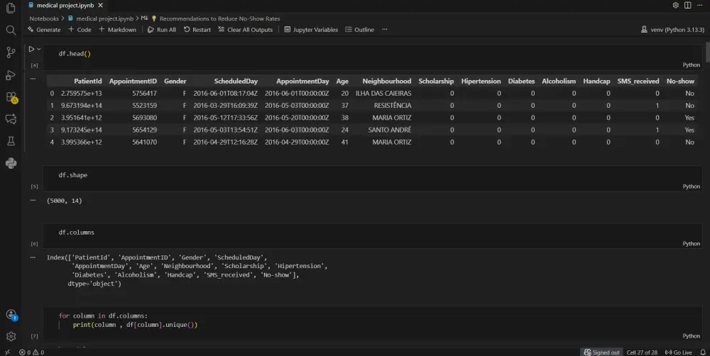Screen dimensions: 710x356
Task: Open the Search view in sidebar
Action: (x=11, y=30)
